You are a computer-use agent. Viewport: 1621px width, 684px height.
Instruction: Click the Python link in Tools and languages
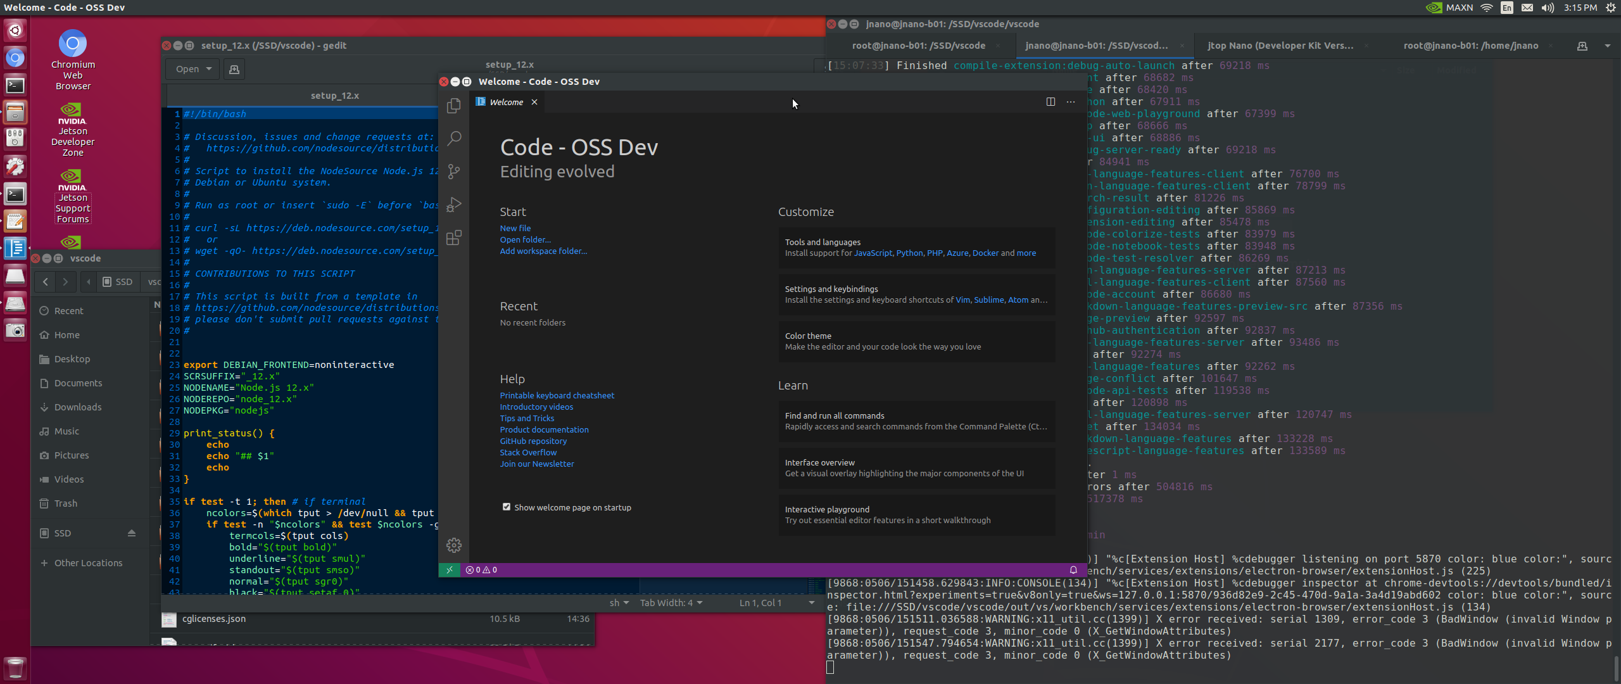click(909, 253)
